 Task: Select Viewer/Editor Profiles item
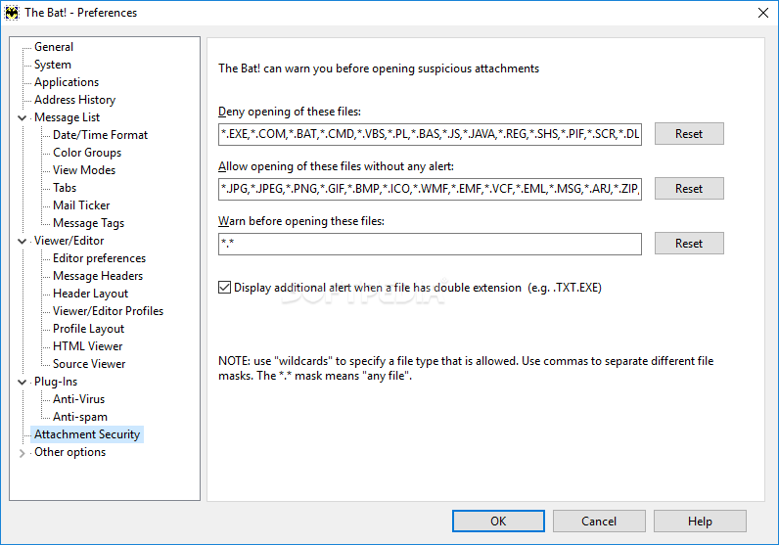(109, 311)
